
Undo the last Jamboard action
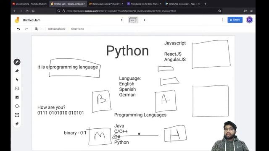tap(18, 29)
